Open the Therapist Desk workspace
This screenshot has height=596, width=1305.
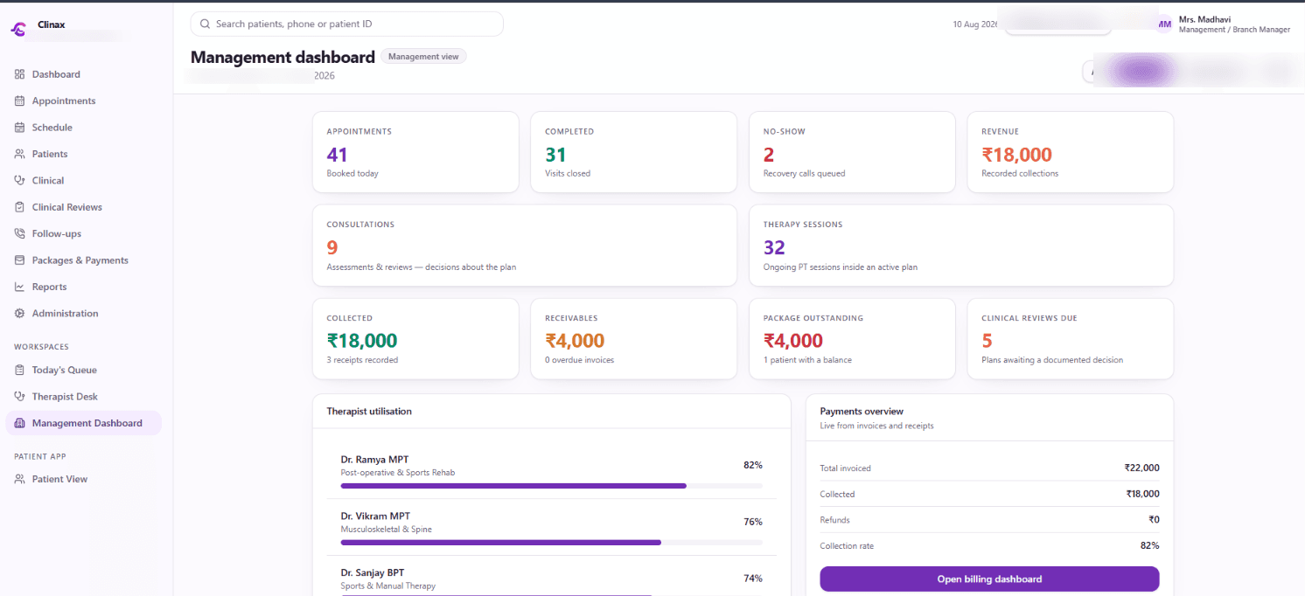point(84,397)
